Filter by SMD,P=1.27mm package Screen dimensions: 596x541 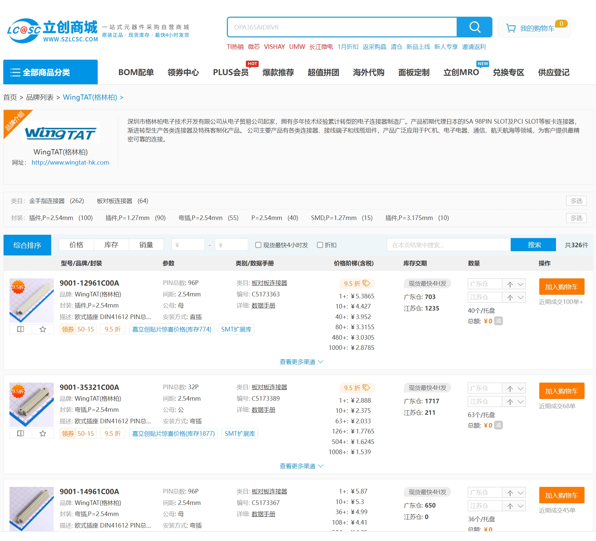342,218
